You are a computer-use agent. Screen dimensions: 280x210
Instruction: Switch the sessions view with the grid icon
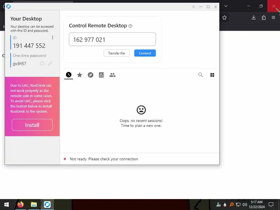point(212,75)
